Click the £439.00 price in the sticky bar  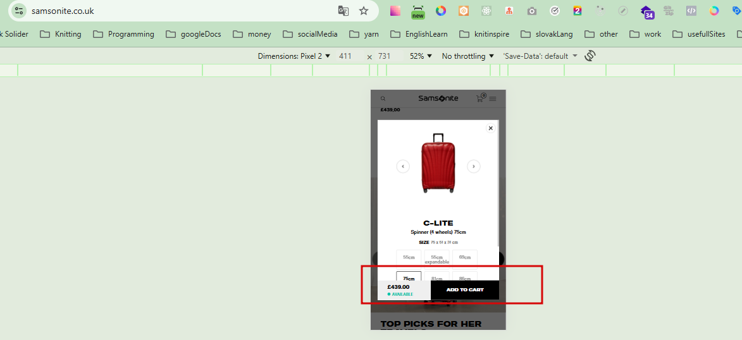point(399,286)
